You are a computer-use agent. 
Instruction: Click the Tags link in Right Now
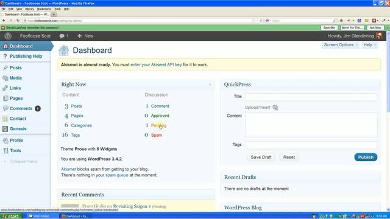click(76, 135)
